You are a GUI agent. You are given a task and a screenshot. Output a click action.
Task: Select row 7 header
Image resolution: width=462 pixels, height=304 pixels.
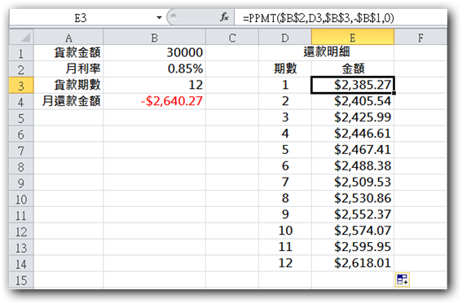point(21,150)
